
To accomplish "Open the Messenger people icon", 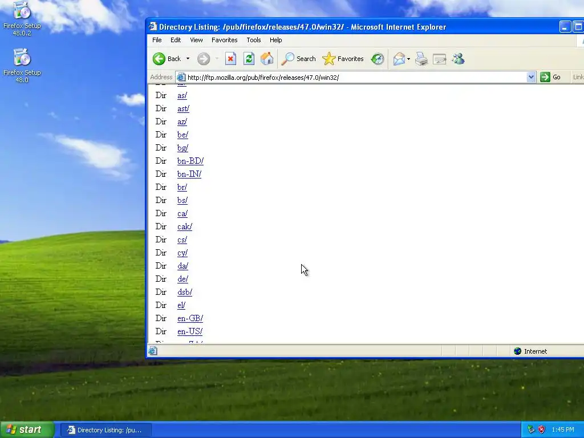I will tap(458, 59).
